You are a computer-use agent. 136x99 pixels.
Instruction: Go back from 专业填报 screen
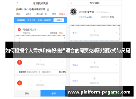click(x=71, y=3)
